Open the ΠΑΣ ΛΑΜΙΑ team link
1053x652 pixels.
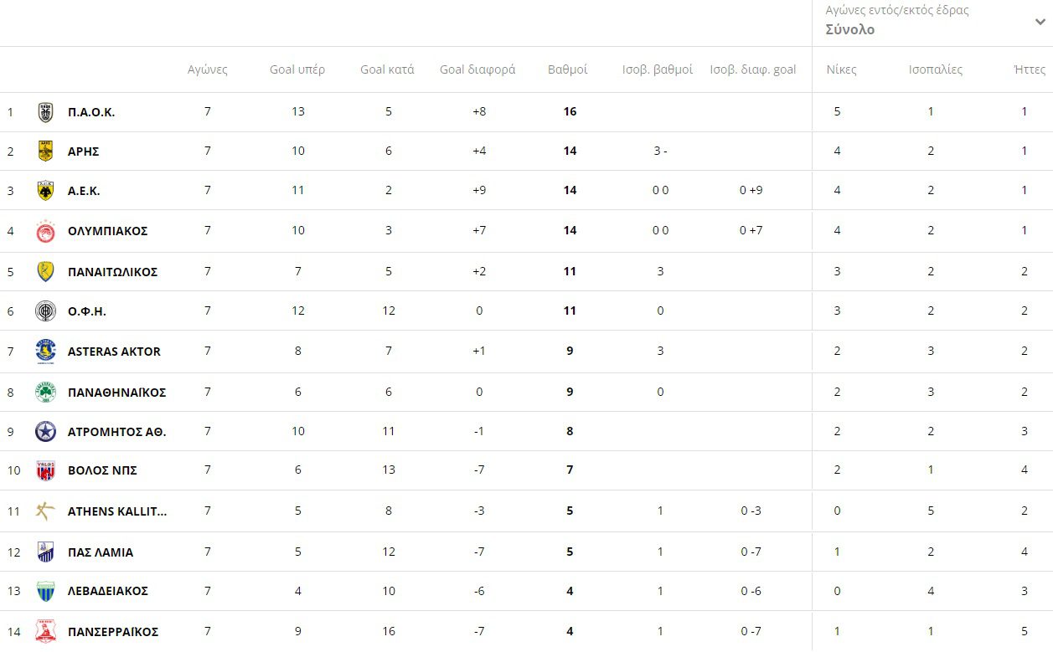[x=101, y=552]
